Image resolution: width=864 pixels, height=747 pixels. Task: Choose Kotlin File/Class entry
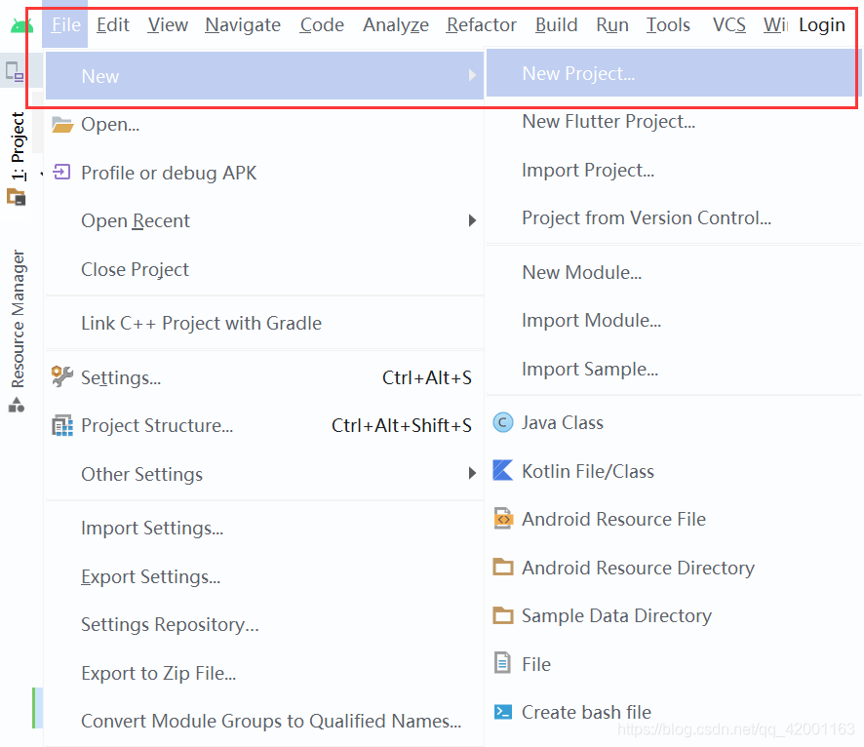click(x=674, y=471)
